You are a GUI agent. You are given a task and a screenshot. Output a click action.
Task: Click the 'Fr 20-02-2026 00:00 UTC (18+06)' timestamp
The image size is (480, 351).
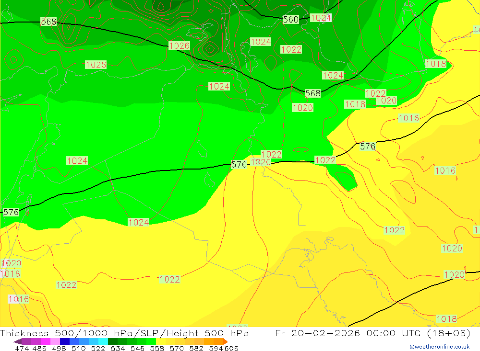coord(372,333)
